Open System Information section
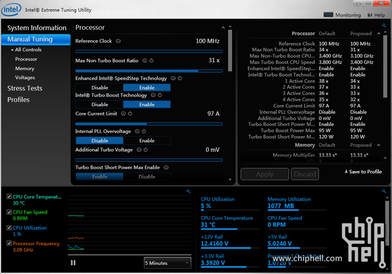This screenshot has height=274, width=392. pyautogui.click(x=37, y=28)
